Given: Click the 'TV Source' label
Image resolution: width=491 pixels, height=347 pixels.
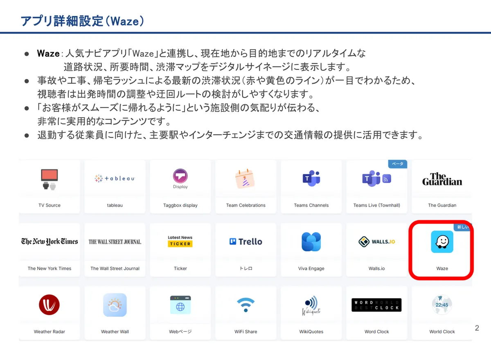Looking at the screenshot, I should pyautogui.click(x=50, y=205).
